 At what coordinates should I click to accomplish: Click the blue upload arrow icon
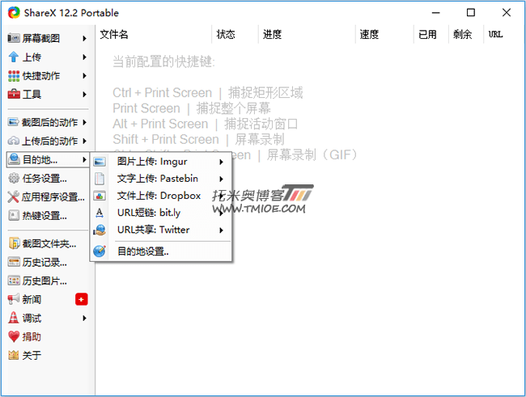coord(14,57)
